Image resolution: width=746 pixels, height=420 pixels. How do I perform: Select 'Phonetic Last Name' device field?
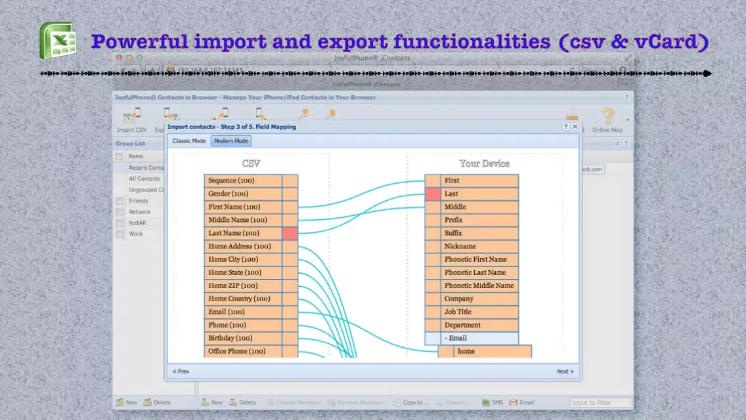(x=479, y=272)
